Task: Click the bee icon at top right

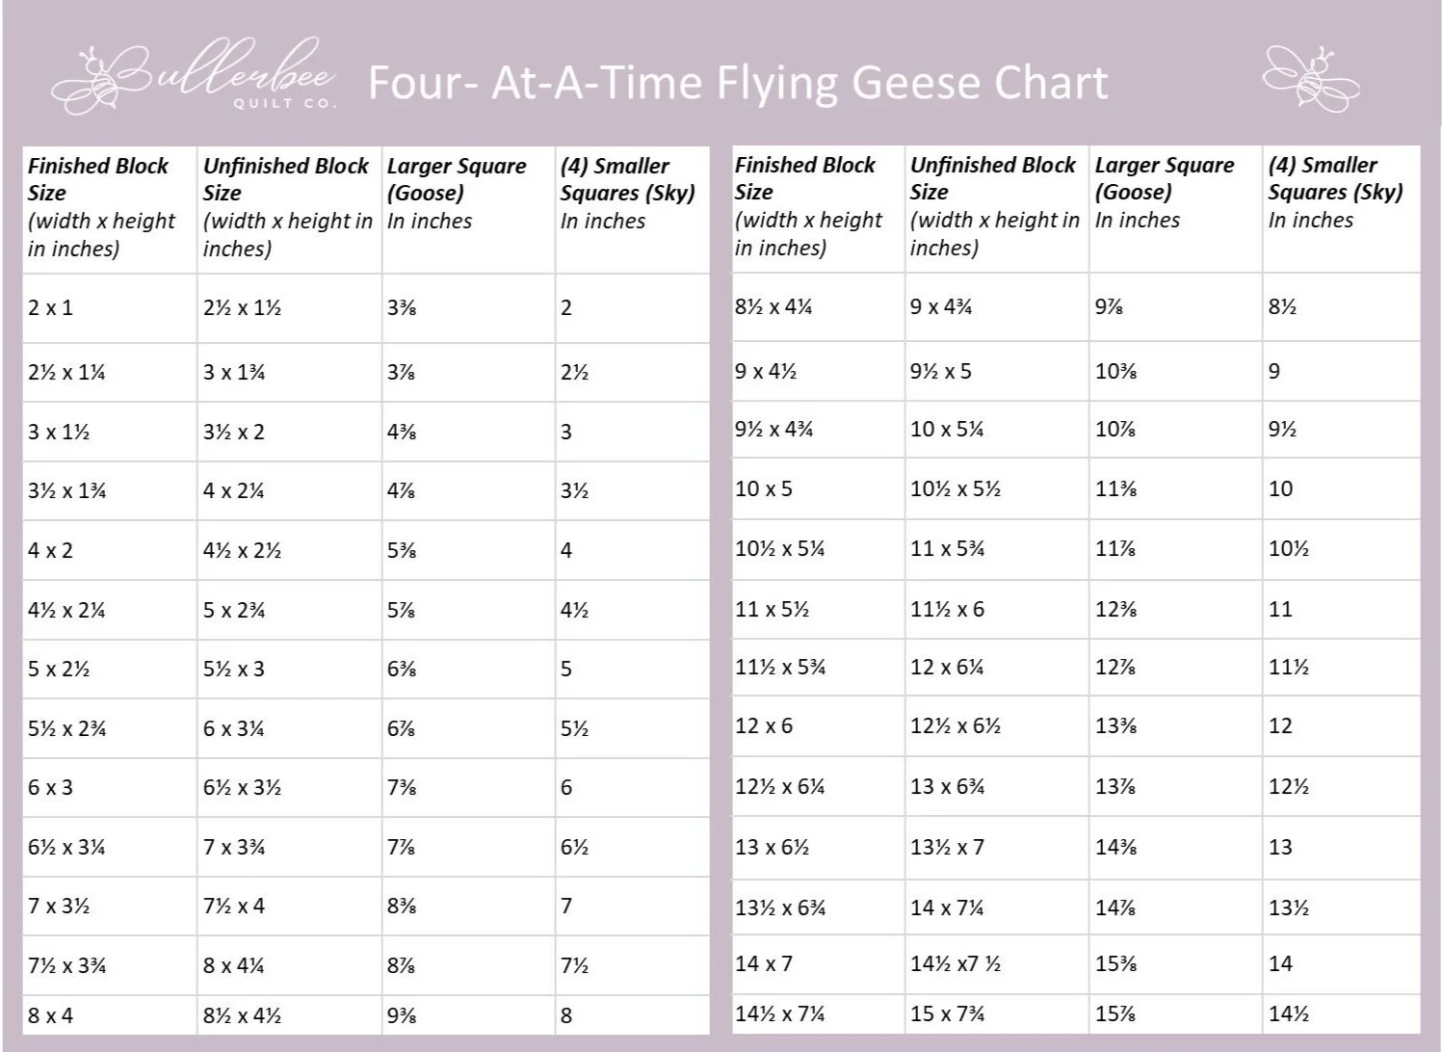Action: coord(1310,78)
